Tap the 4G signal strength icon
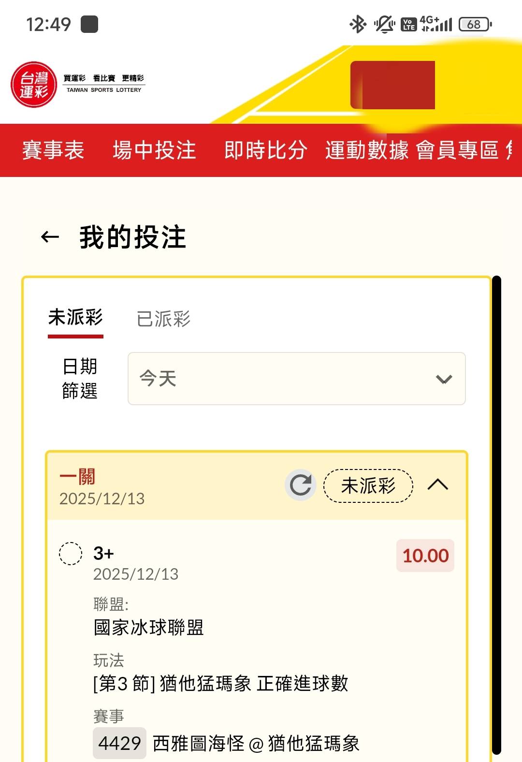 click(436, 24)
